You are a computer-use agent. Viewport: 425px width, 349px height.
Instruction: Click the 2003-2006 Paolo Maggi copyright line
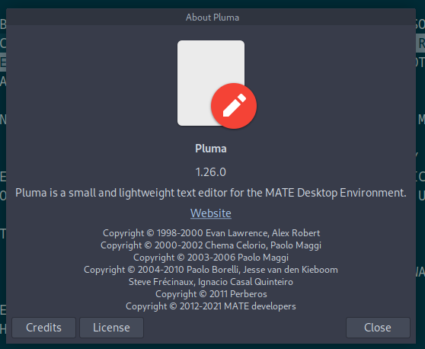pyautogui.click(x=211, y=258)
